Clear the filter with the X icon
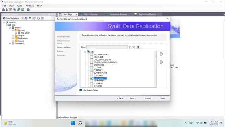The image size is (225, 127). [x=134, y=47]
